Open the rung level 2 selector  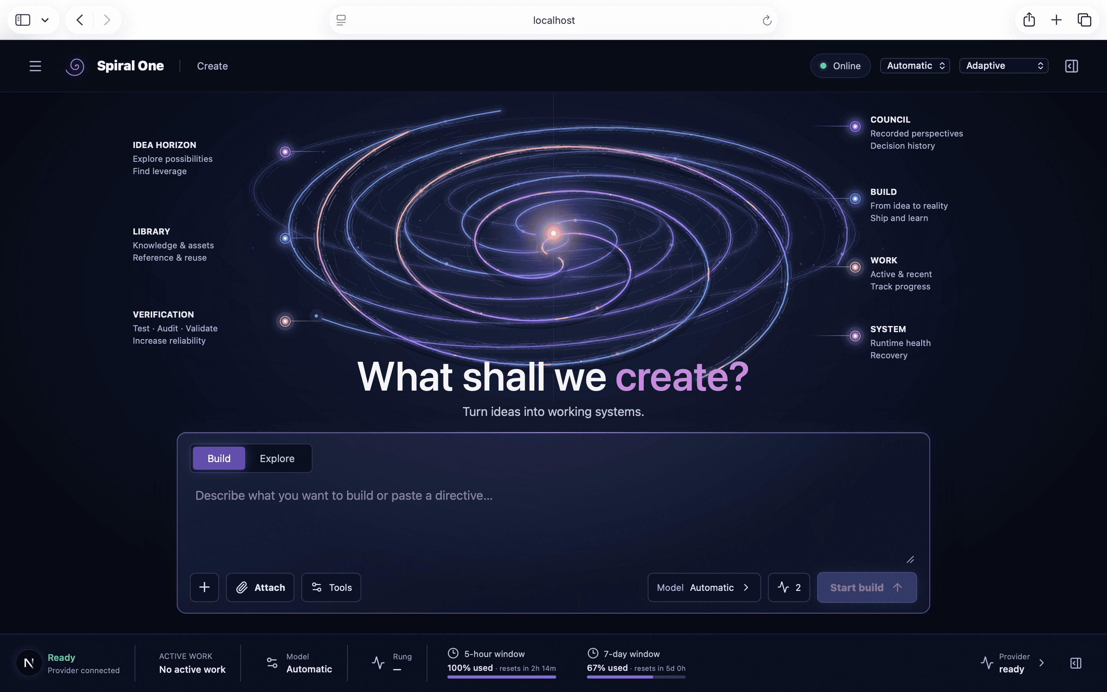tap(789, 587)
